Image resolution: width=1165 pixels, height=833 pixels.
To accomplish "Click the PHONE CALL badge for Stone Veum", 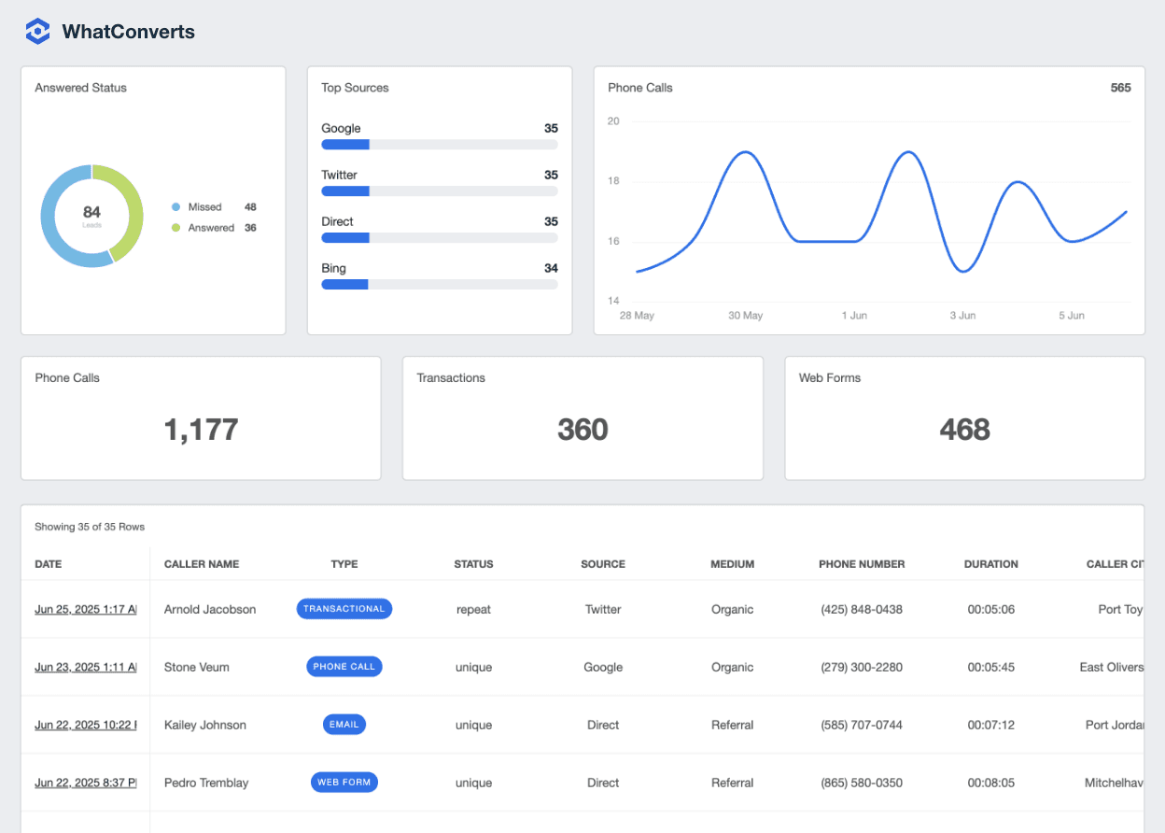I will 344,666.
